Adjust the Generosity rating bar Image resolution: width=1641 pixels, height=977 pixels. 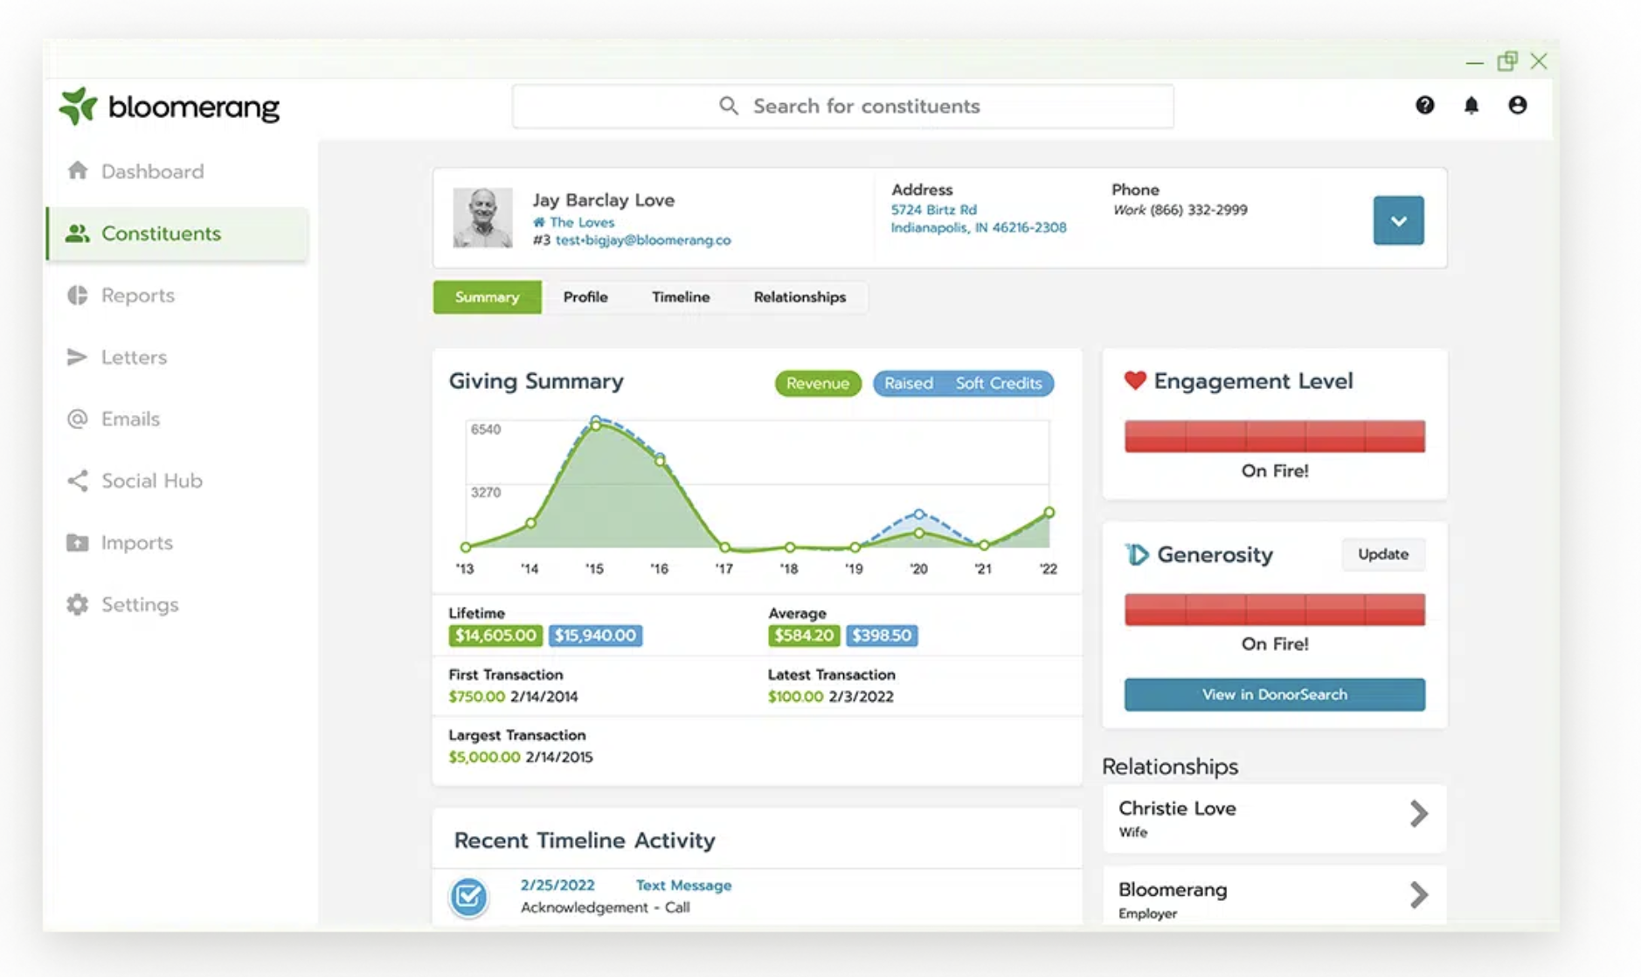tap(1273, 609)
